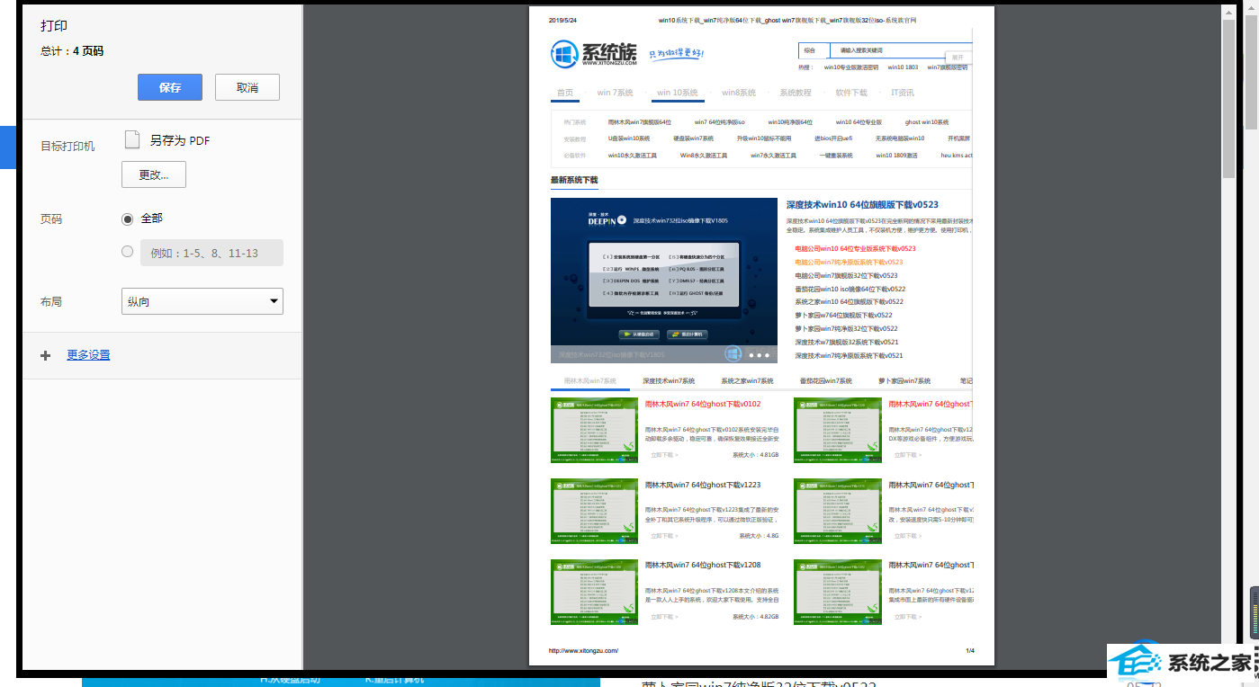Click the 系统教程 tab in preview
The image size is (1259, 687).
click(796, 93)
